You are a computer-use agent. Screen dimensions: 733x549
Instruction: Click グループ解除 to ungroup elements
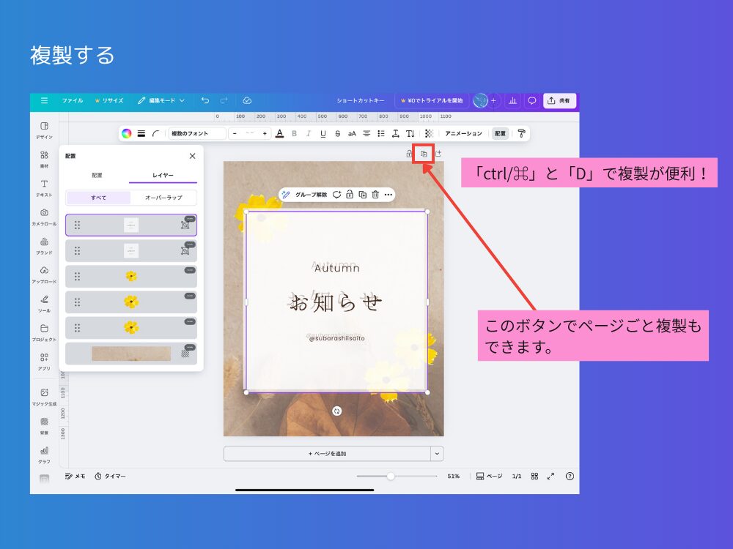click(312, 194)
